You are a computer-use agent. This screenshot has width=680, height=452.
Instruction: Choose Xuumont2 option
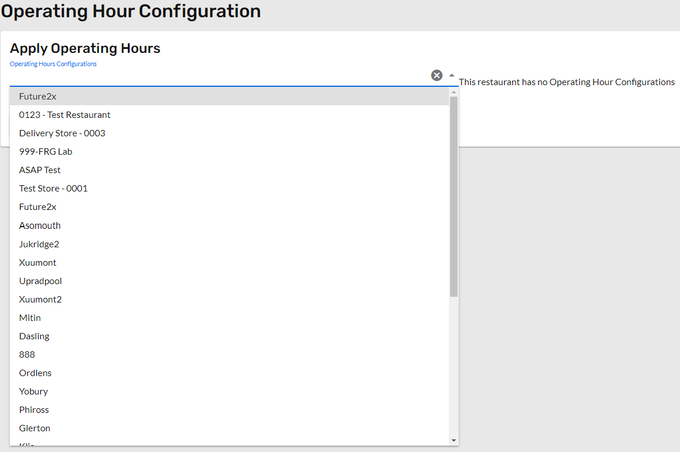[x=229, y=299]
